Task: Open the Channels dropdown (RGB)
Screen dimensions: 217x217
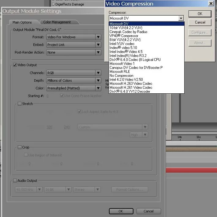Action: [74, 73]
